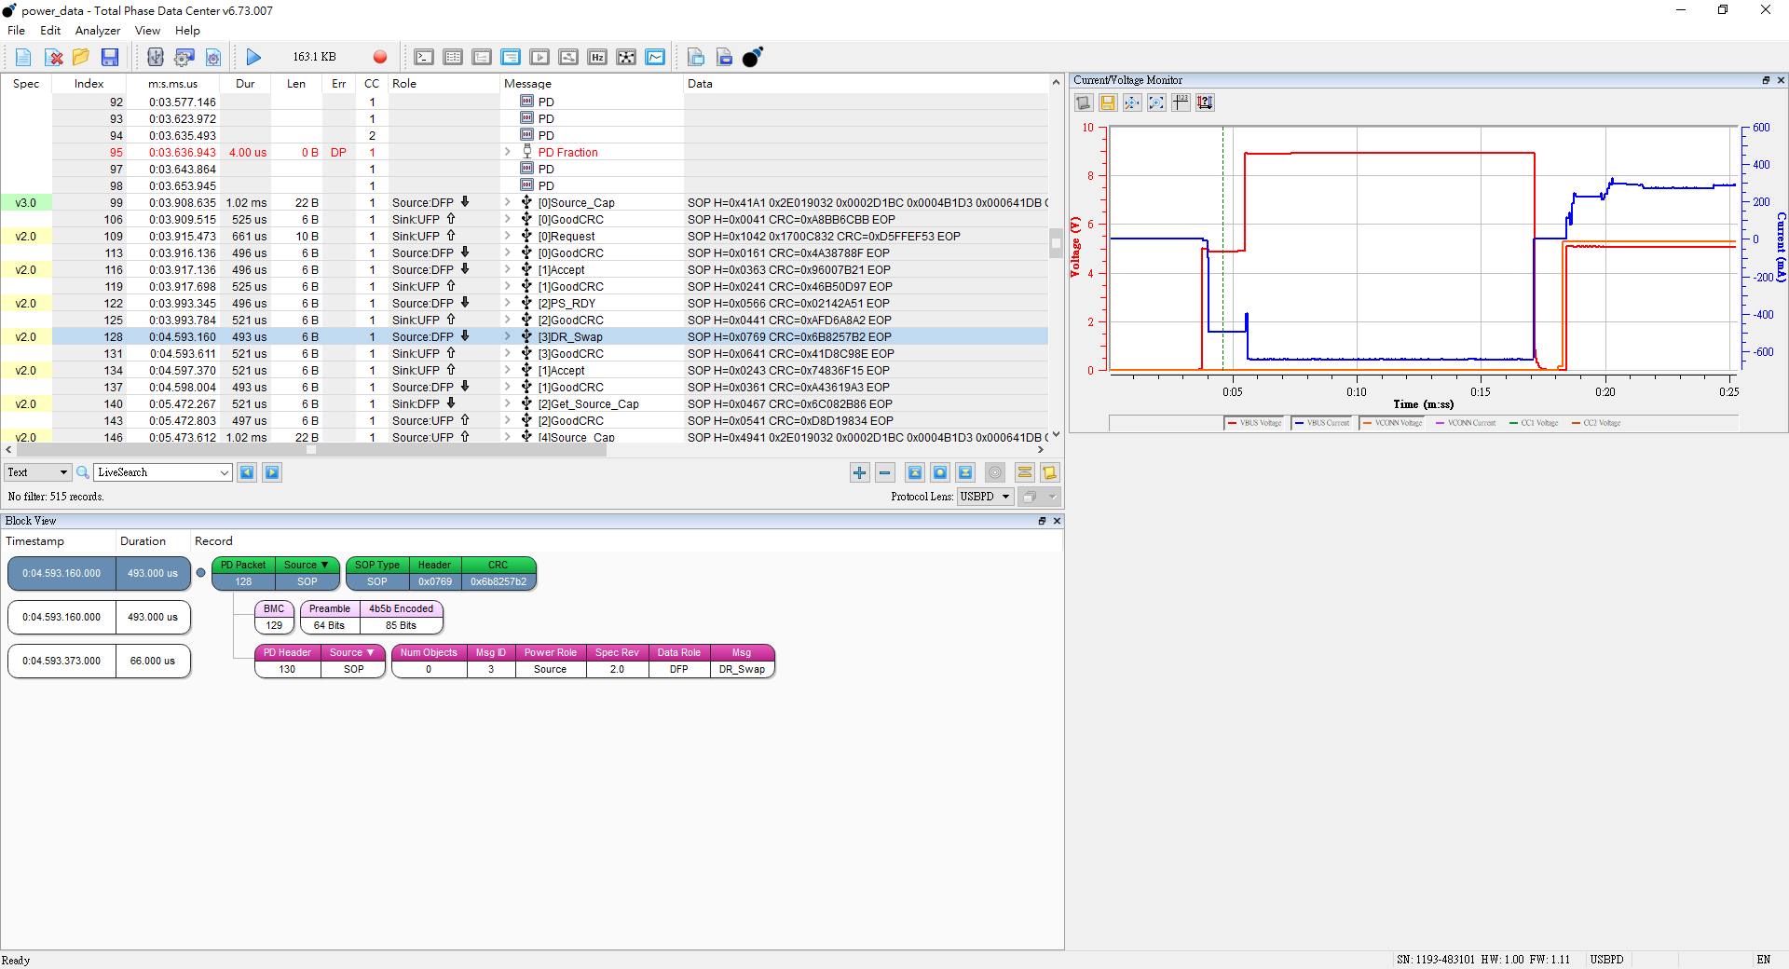Toggle VBUS Voltage trace in graph legend

click(x=1254, y=423)
